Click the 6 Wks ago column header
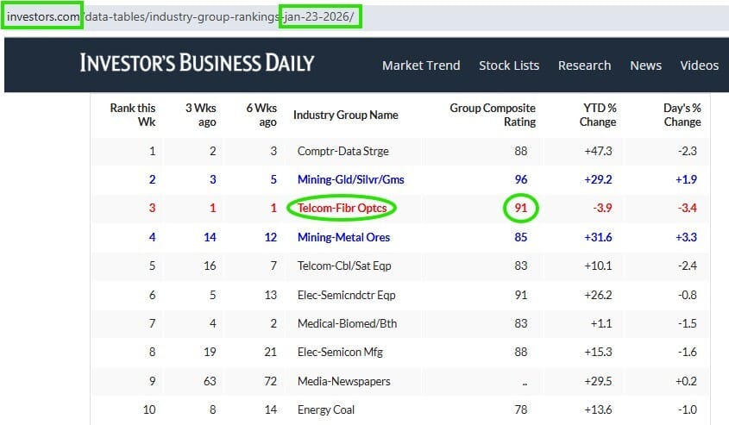This screenshot has width=729, height=425. coord(261,115)
